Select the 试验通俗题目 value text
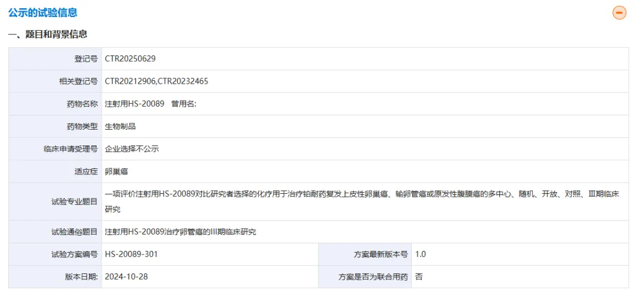Screen dimensions: 638x291 tap(180, 232)
